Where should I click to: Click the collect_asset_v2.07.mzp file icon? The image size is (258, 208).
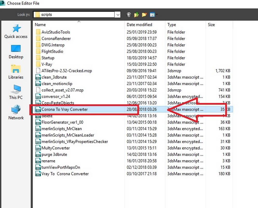[38, 90]
